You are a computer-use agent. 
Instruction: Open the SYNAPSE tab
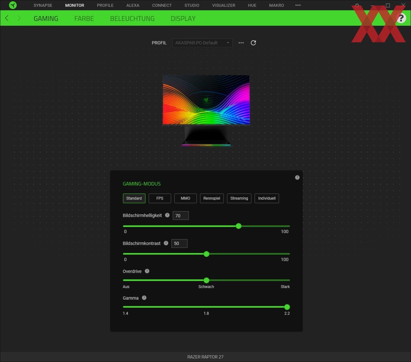tap(43, 5)
